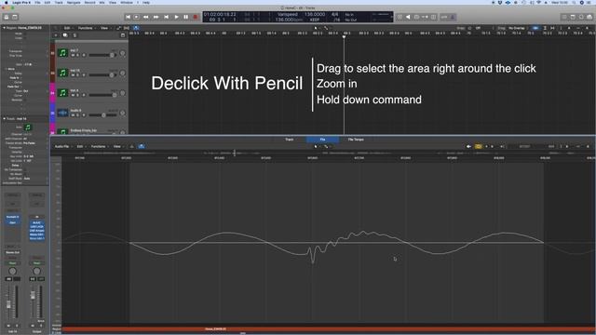Record-enable the Inst 8 track

coord(84,95)
